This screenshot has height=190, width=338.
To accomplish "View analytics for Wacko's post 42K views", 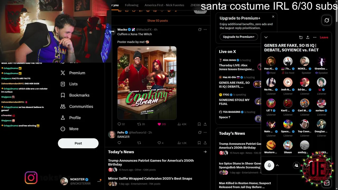I will point(182,124).
